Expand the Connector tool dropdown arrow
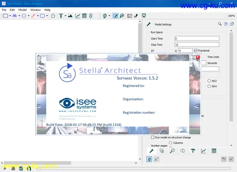This screenshot has height=172, width=237. tap(37, 16)
